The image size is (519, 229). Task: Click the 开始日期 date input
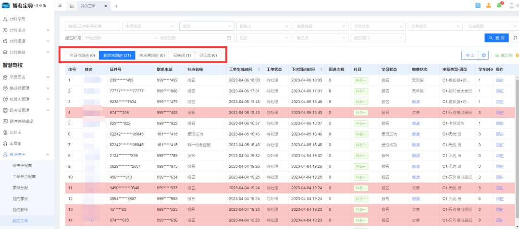click(118, 38)
